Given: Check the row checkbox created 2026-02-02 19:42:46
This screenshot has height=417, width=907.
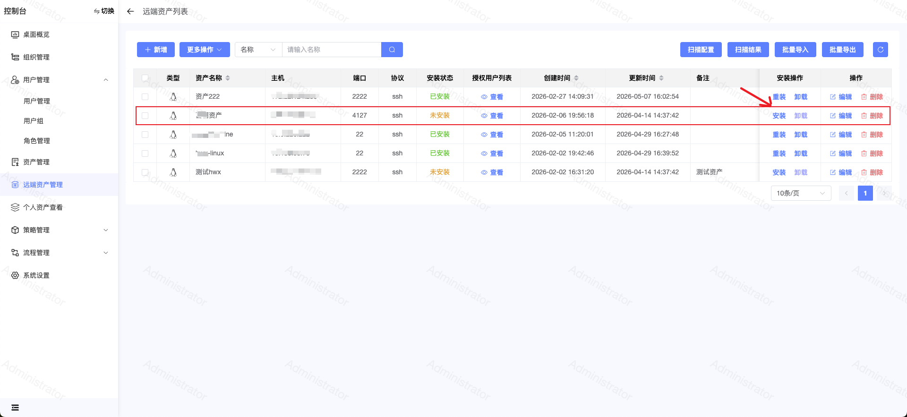Looking at the screenshot, I should [x=145, y=153].
